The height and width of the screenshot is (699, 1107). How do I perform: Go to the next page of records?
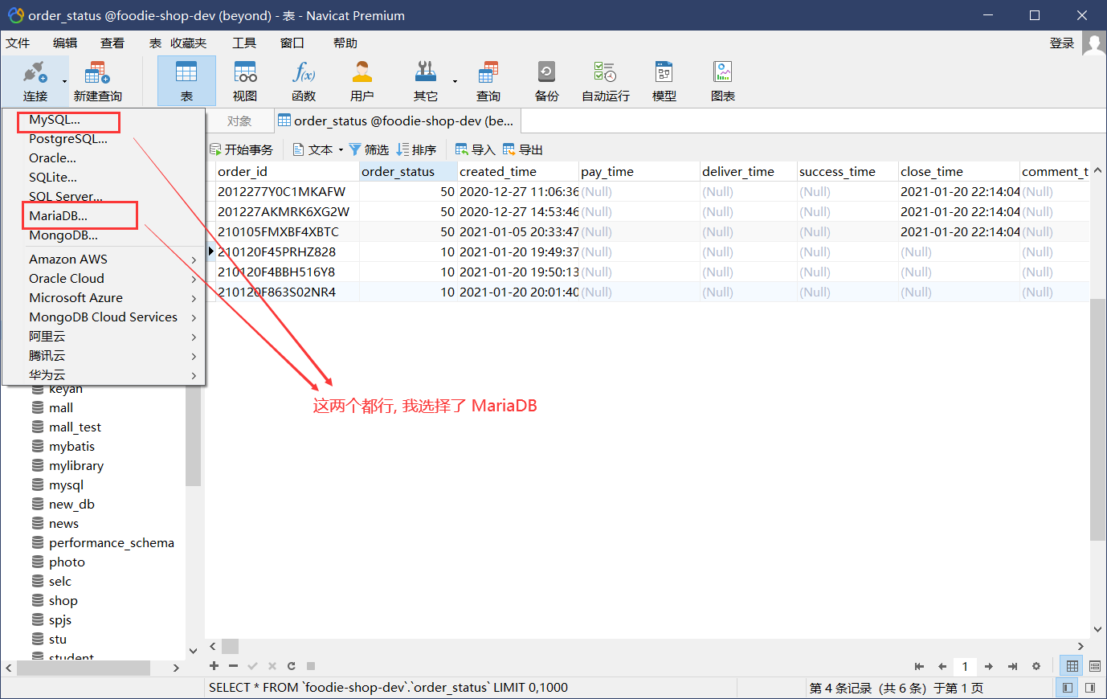(x=989, y=666)
